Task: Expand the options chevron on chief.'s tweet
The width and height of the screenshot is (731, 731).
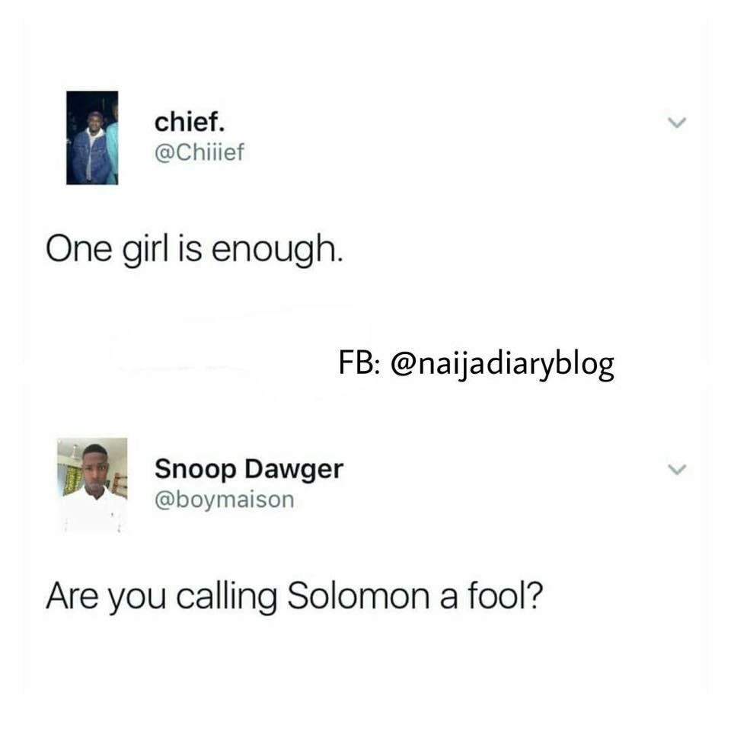Action: [x=677, y=123]
